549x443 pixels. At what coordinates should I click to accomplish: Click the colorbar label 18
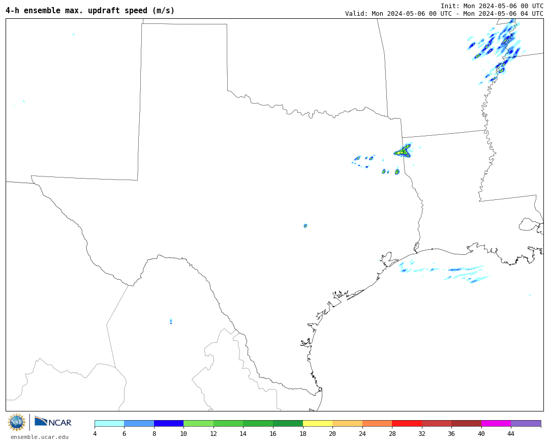[x=303, y=433]
